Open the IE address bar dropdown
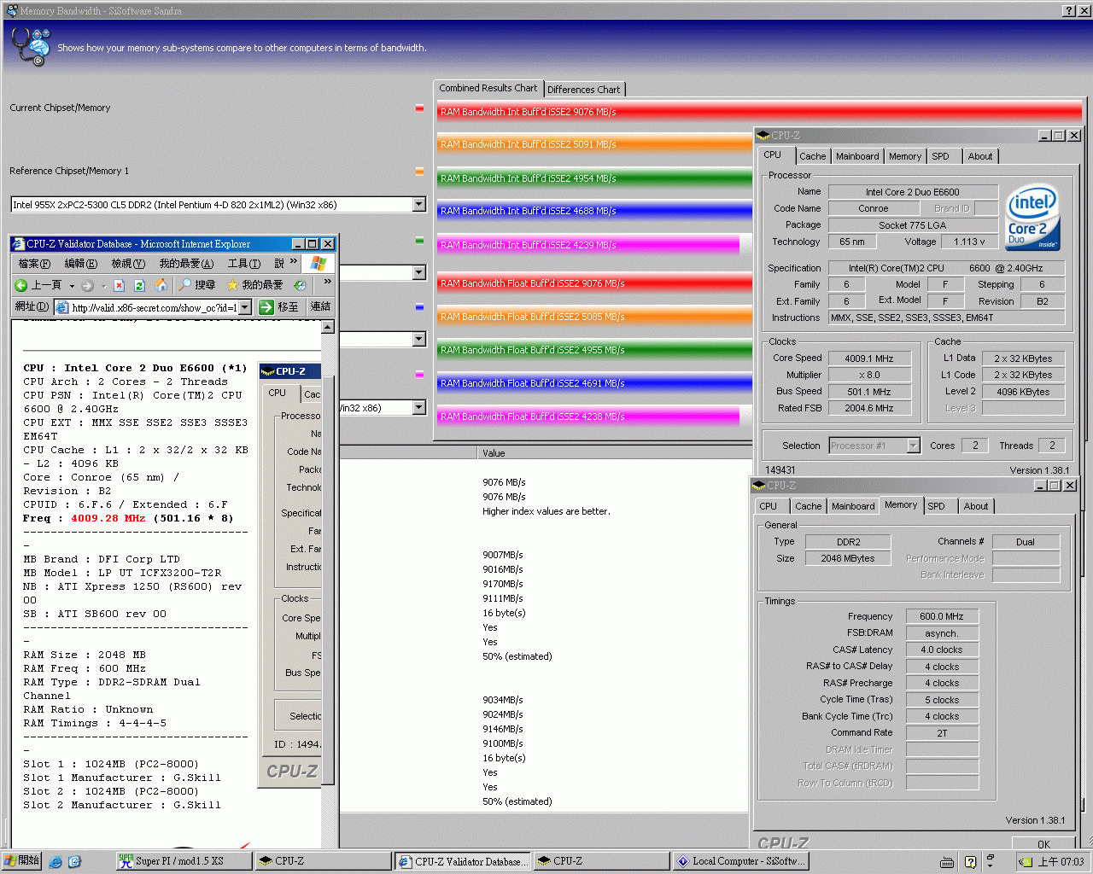 point(245,307)
